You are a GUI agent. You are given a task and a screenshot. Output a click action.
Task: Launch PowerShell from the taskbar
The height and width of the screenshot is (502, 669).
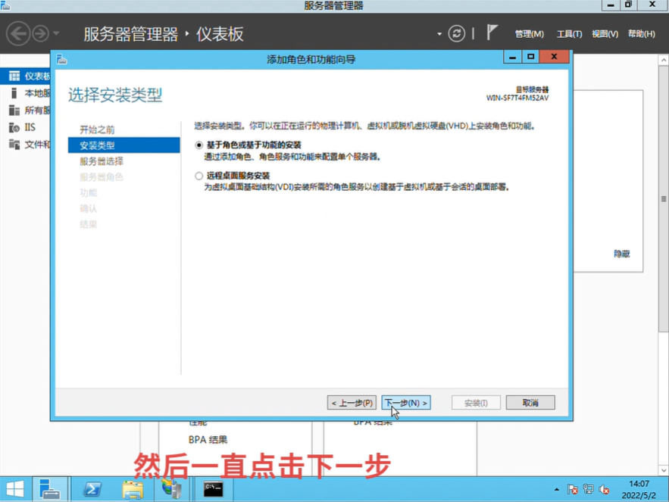click(x=92, y=489)
